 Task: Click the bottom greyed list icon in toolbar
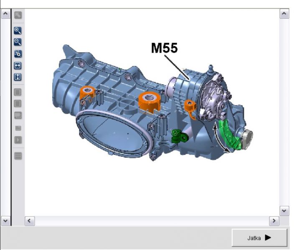point(18,156)
